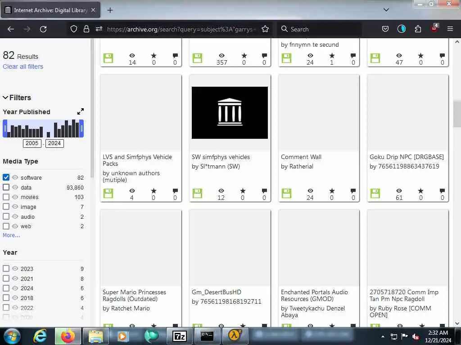Click Clear all filters link

point(23,66)
